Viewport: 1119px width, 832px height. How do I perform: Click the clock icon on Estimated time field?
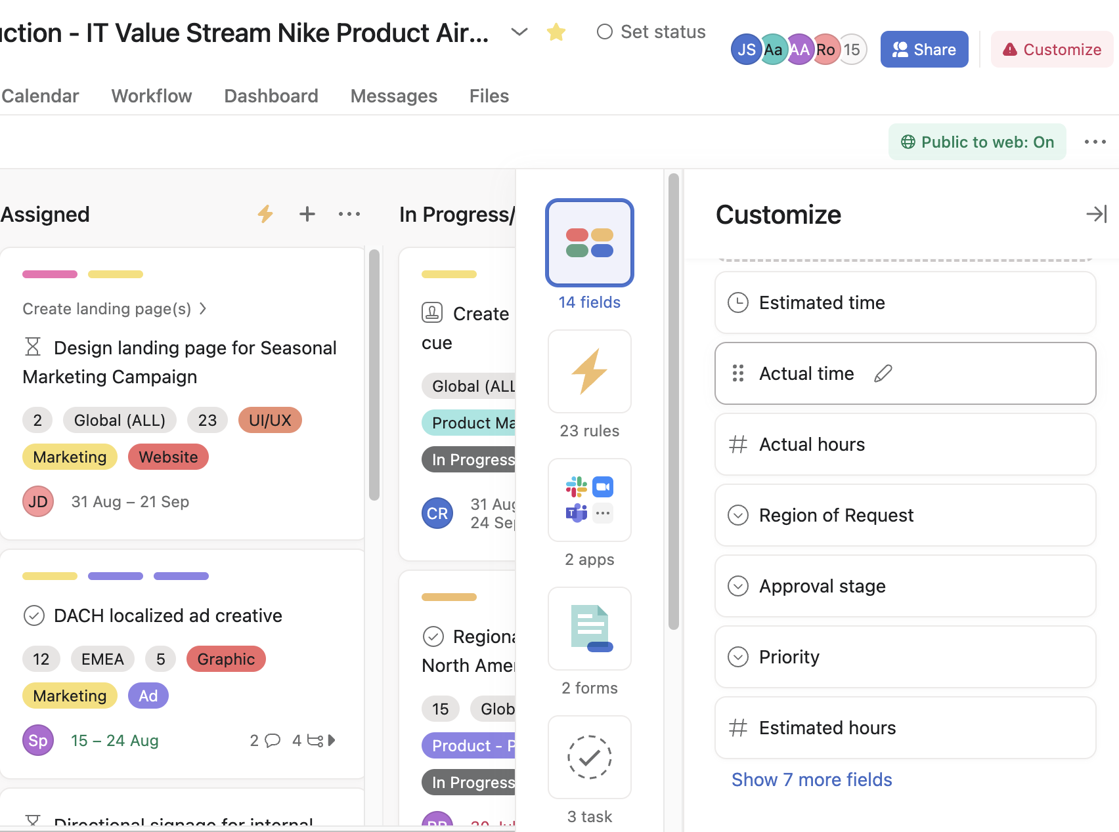point(738,302)
